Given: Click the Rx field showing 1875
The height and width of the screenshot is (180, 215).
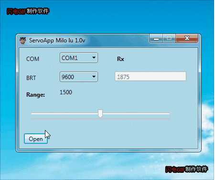Looking at the screenshot, I should [x=150, y=77].
